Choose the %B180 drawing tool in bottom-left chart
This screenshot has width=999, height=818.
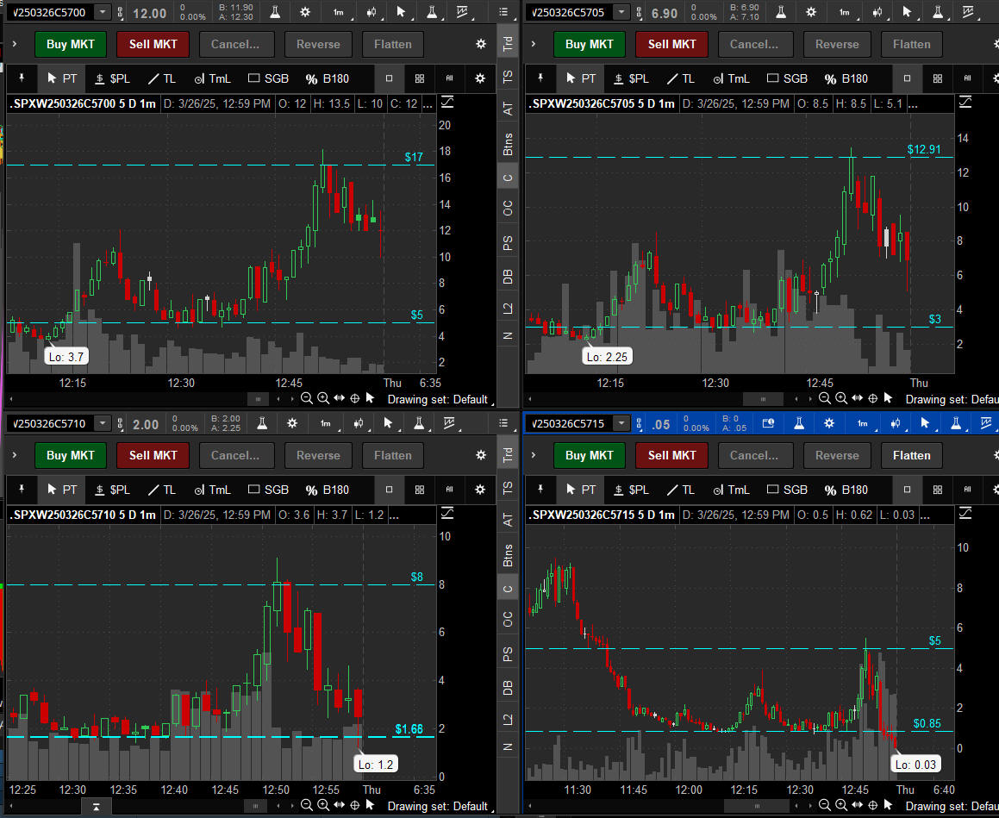[x=327, y=490]
